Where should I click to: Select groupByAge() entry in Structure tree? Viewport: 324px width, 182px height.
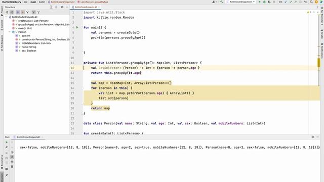[44, 25]
